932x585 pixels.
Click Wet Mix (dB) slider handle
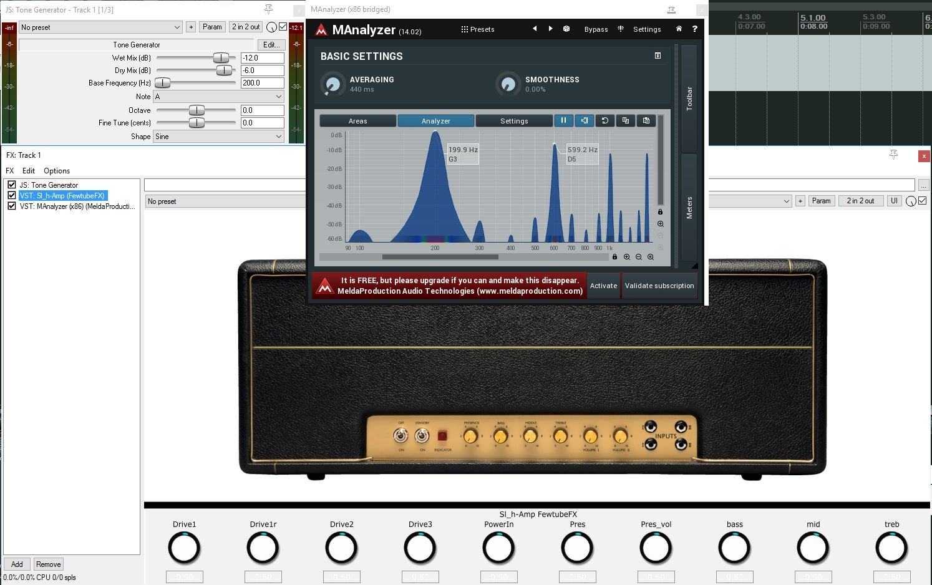221,58
